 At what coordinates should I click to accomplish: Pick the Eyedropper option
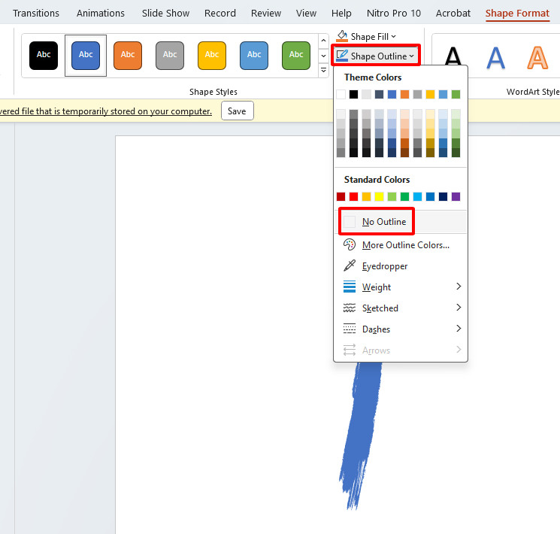[x=400, y=266]
